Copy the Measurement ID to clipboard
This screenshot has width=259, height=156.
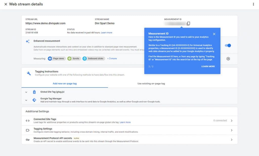pyautogui.click(x=188, y=23)
